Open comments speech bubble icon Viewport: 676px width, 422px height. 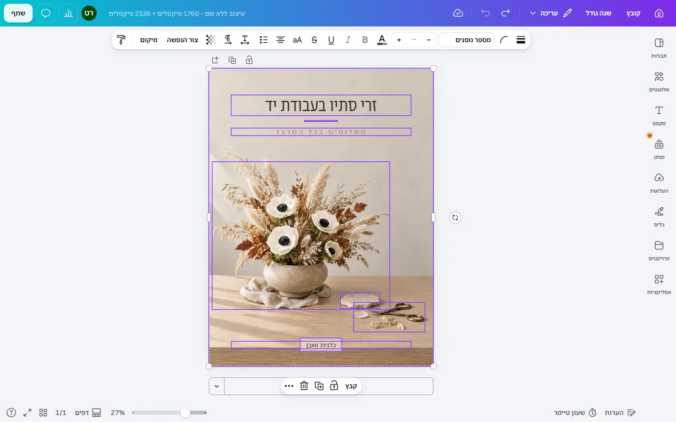[46, 13]
